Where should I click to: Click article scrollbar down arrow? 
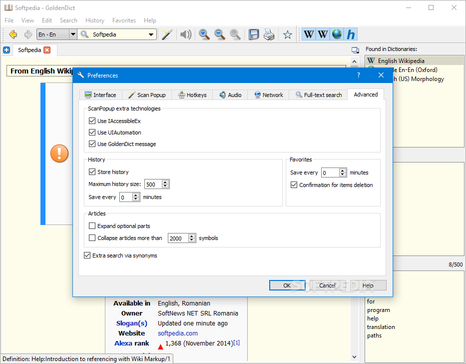click(x=354, y=356)
